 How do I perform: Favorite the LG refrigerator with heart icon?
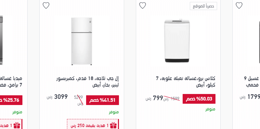[x=46, y=6]
